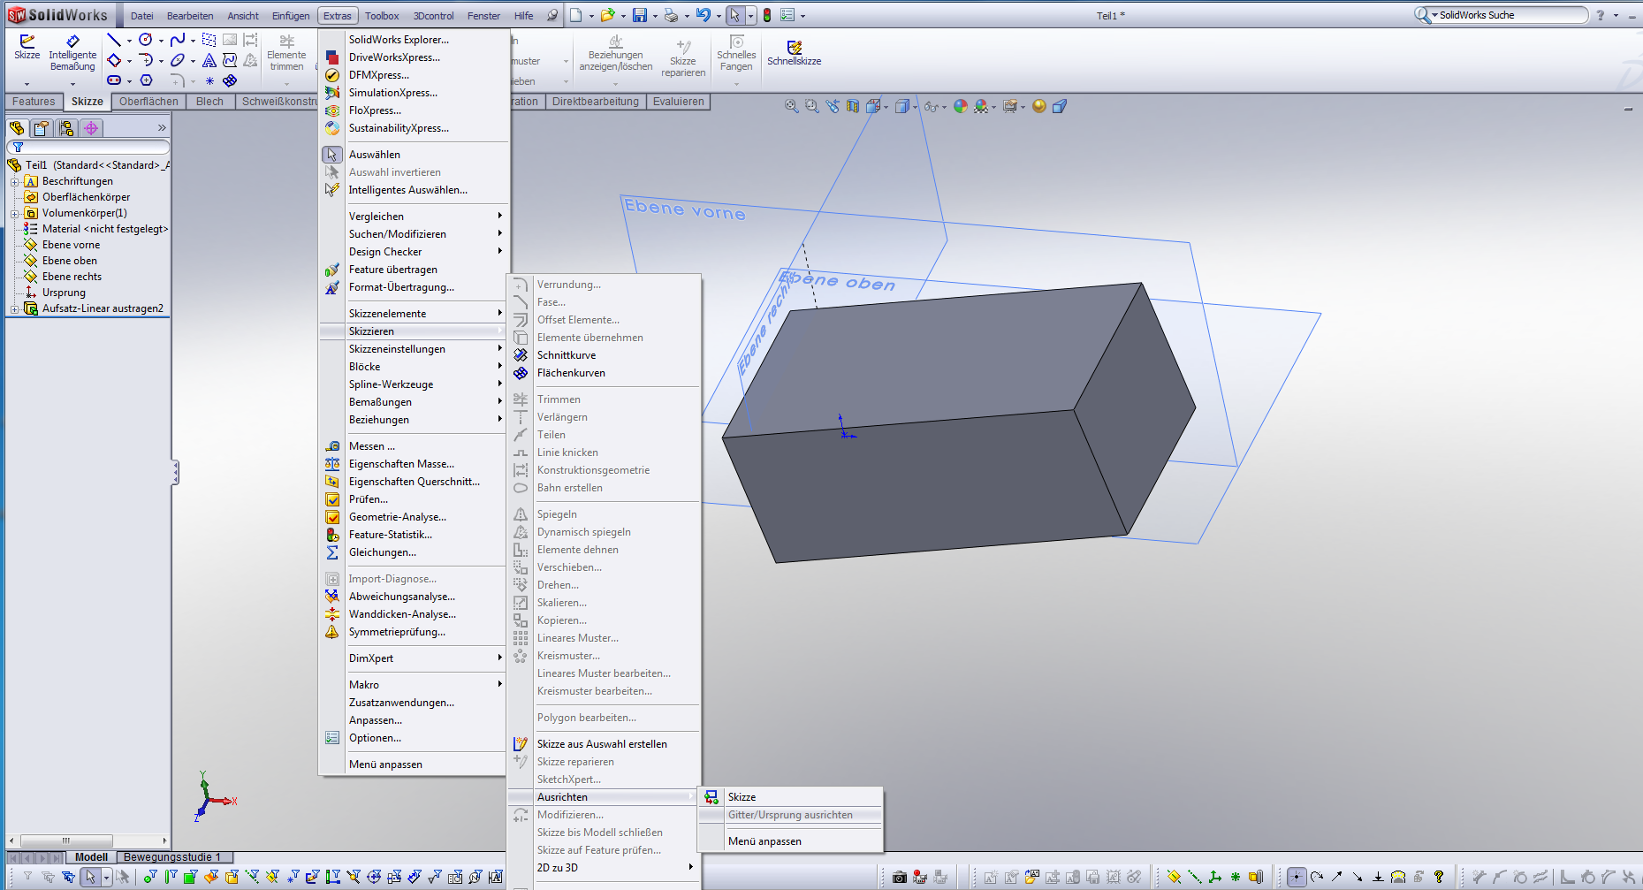Switch to the Oberflächen tab

(x=148, y=102)
